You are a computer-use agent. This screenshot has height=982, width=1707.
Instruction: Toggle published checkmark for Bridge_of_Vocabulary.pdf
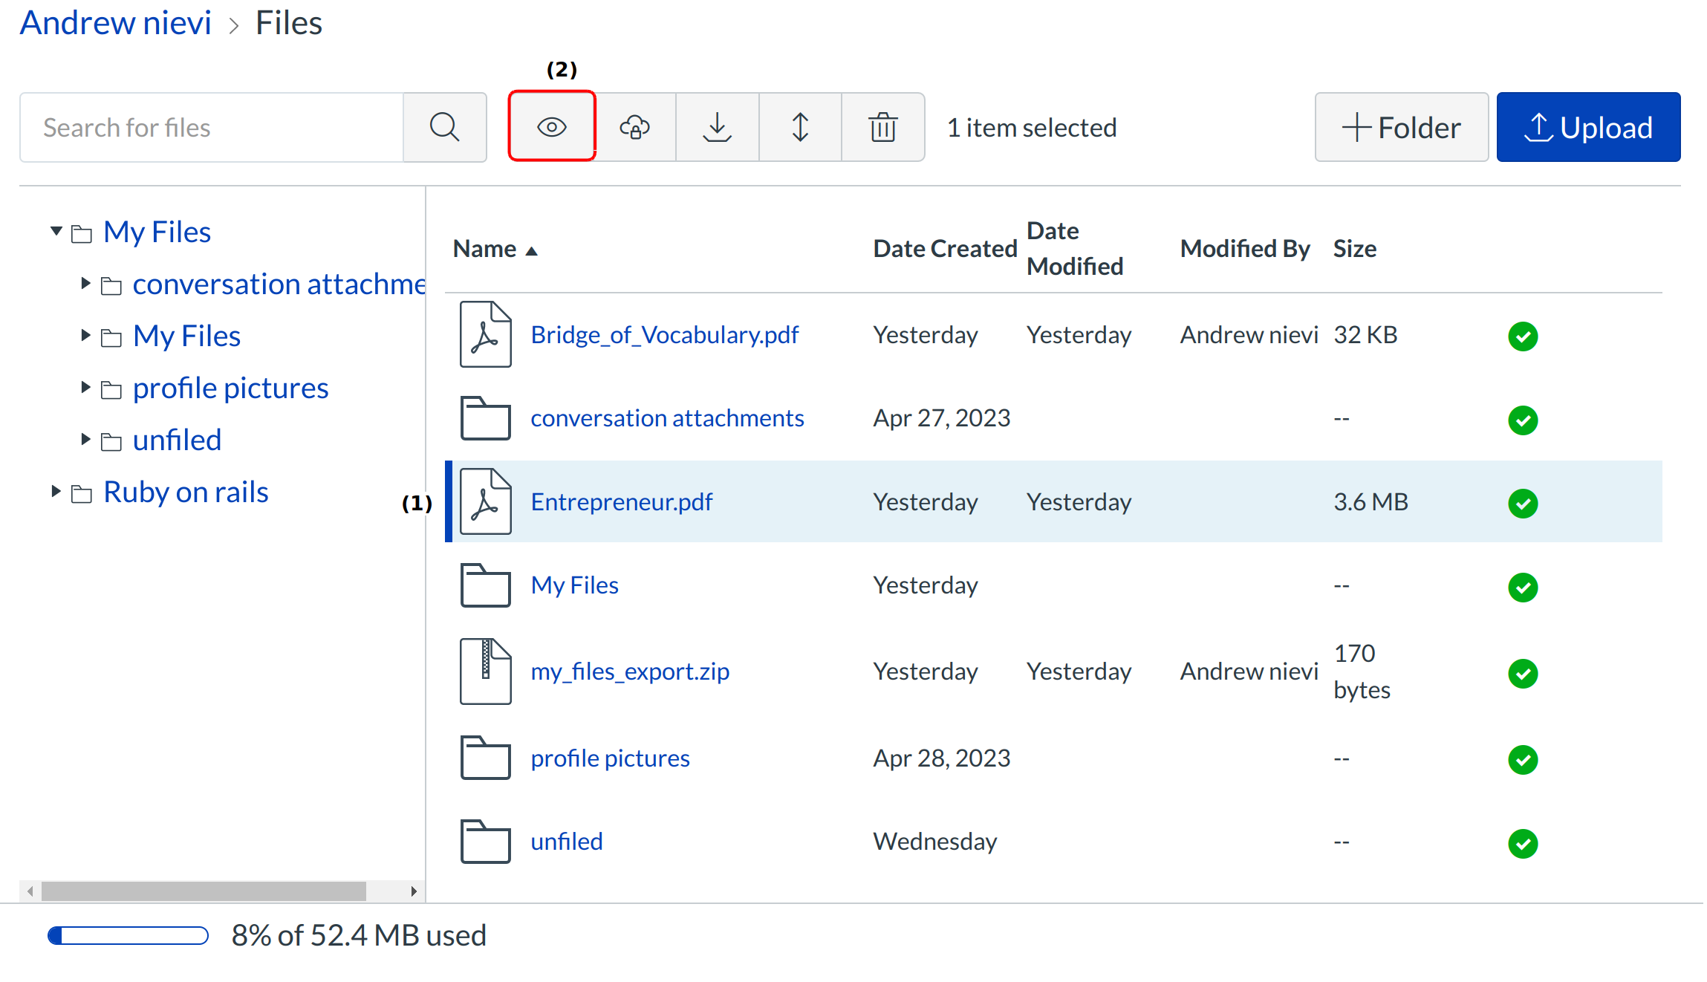pos(1522,336)
